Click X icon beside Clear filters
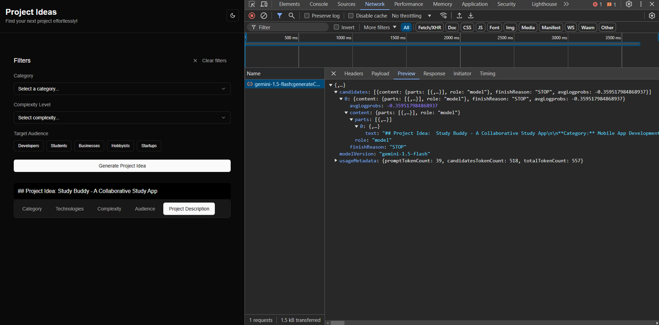This screenshot has width=659, height=325. (196, 60)
